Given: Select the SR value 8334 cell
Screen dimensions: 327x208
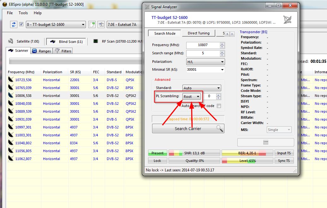Looking at the screenshot, I should pos(74,143).
